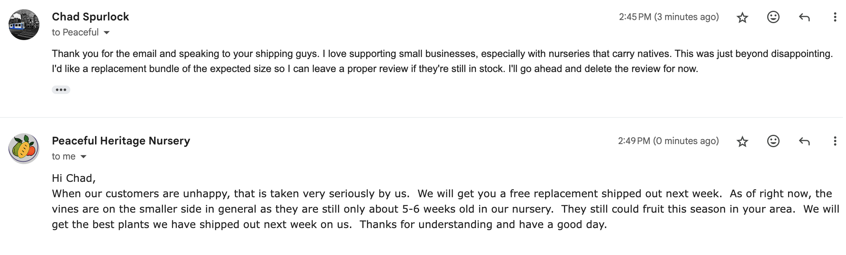This screenshot has height=255, width=846.
Task: Show trimmed content ellipsis in Chad's email
Action: pyautogui.click(x=61, y=90)
